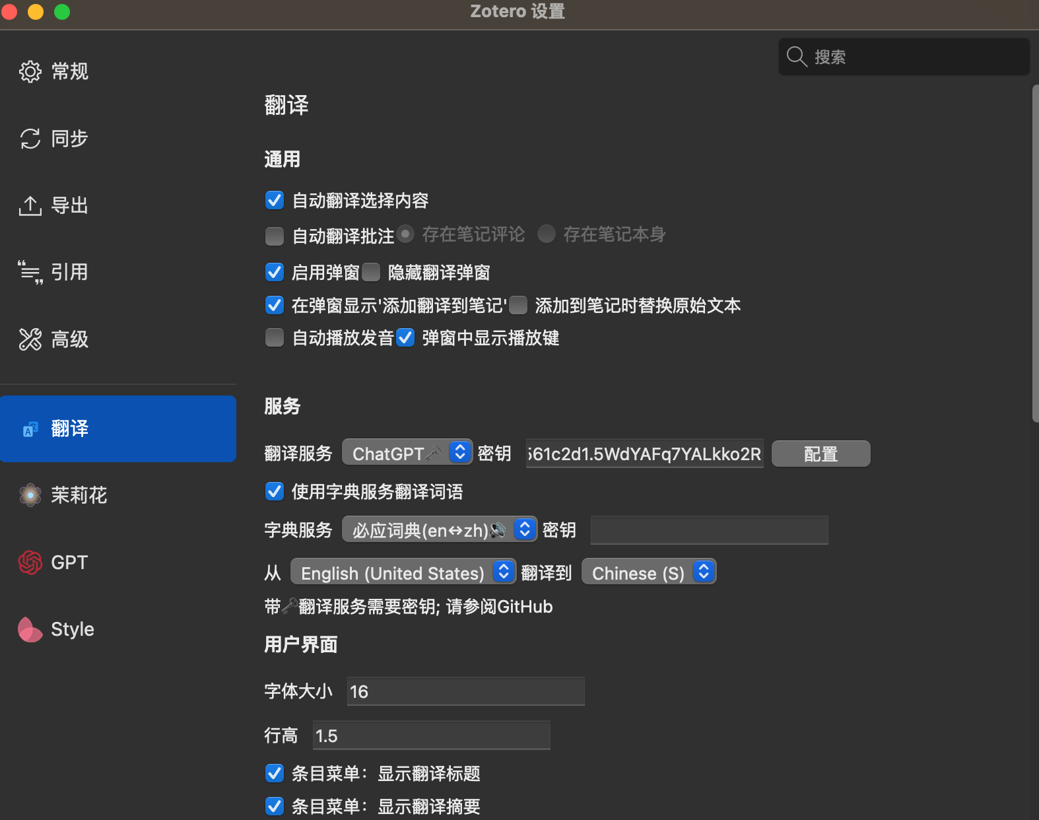The height and width of the screenshot is (820, 1039).
Task: Select the 存在笔记本身 radio option
Action: (547, 234)
